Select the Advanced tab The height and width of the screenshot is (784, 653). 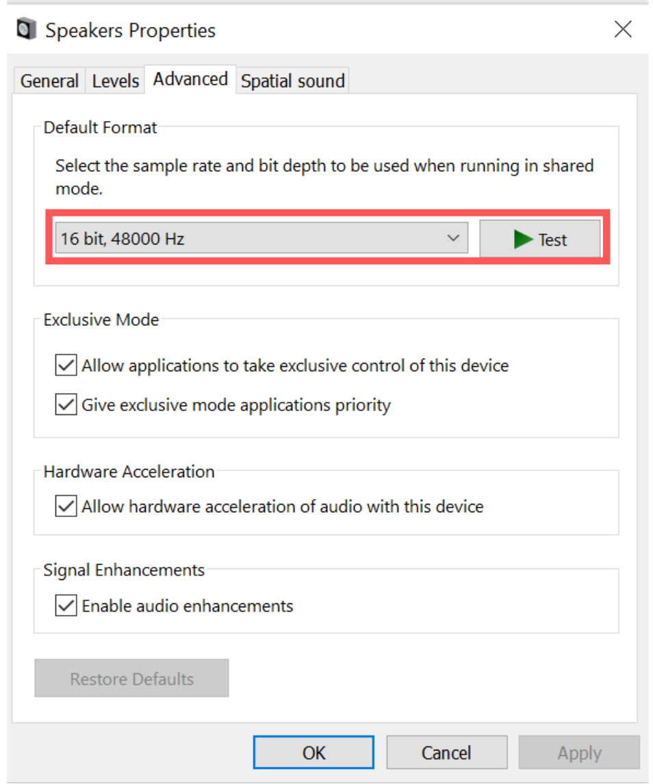point(190,79)
